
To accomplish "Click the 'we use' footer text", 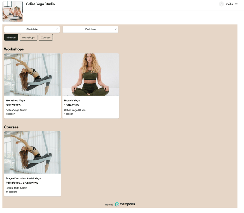I will [x=109, y=204].
